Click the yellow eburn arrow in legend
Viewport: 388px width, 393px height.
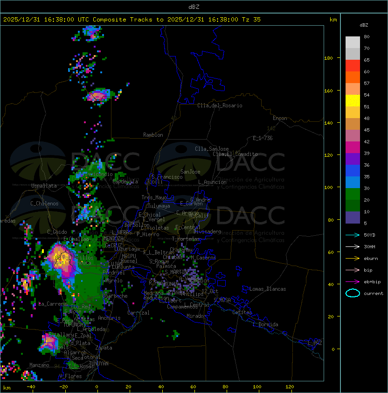pos(353,259)
